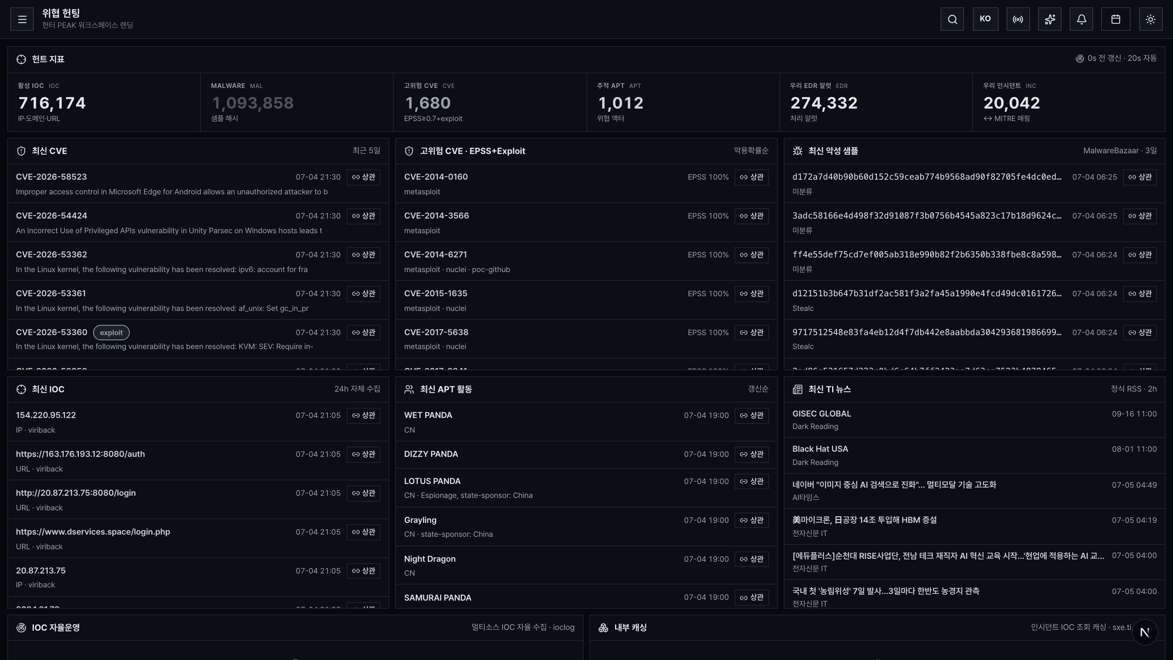Open the calendar icon in header
The height and width of the screenshot is (660, 1173).
pos(1115,19)
